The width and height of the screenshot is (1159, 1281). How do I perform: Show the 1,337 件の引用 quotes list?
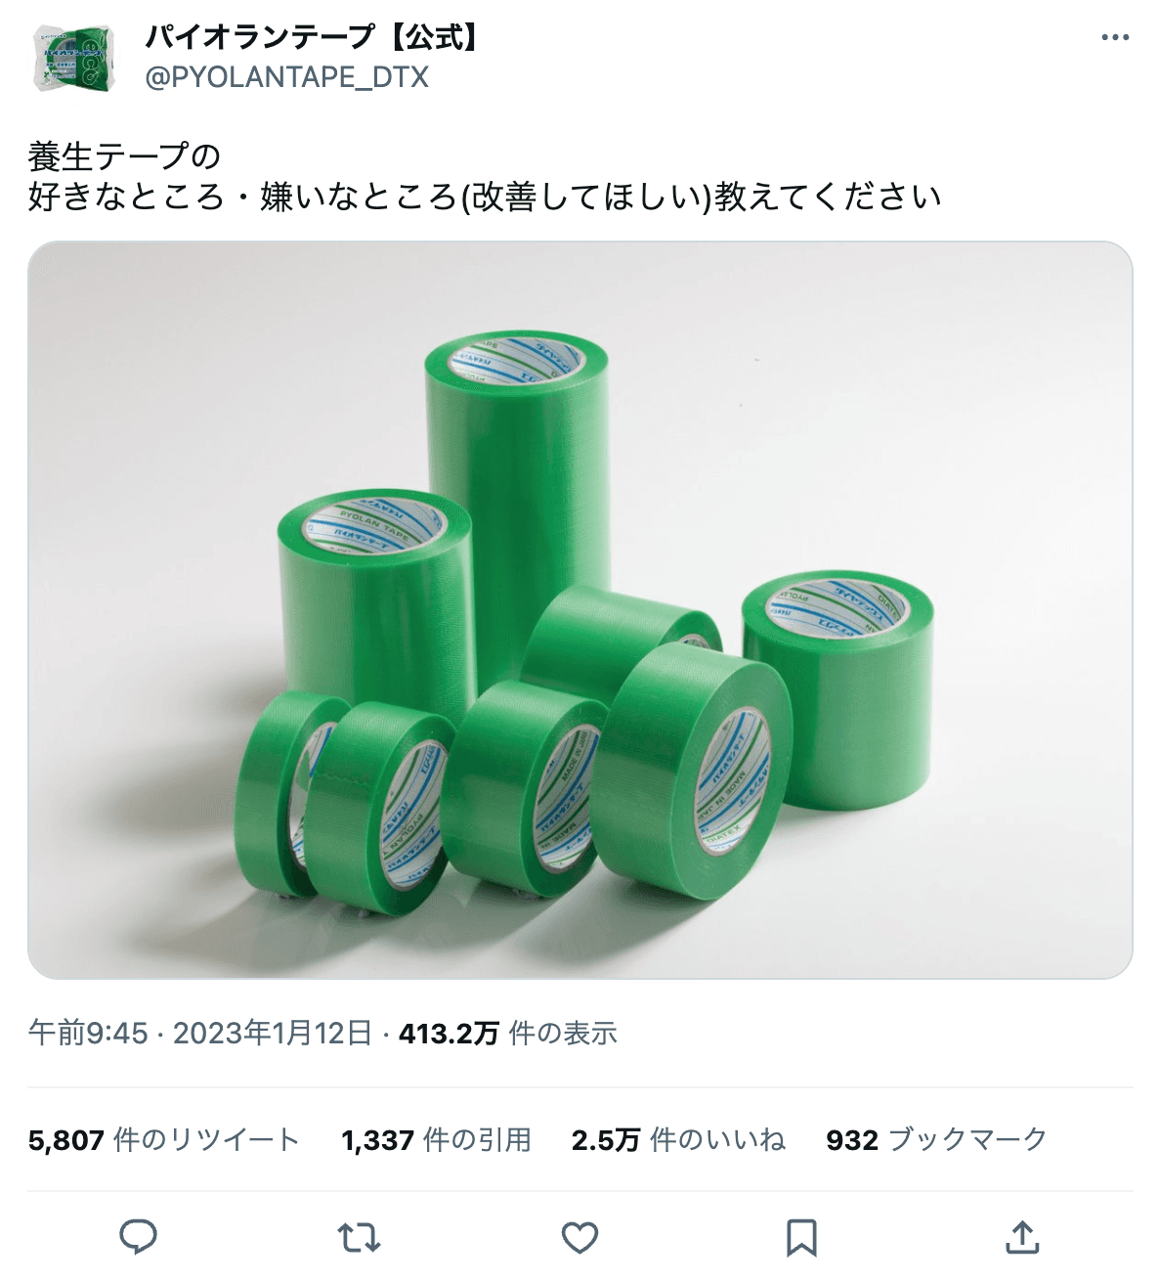click(436, 1139)
